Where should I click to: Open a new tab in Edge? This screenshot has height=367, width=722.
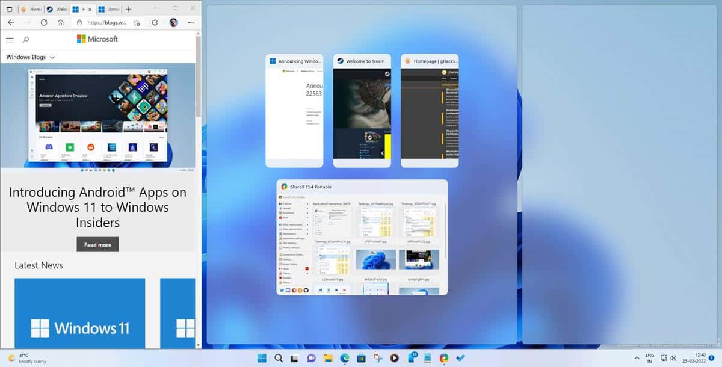[x=128, y=9]
